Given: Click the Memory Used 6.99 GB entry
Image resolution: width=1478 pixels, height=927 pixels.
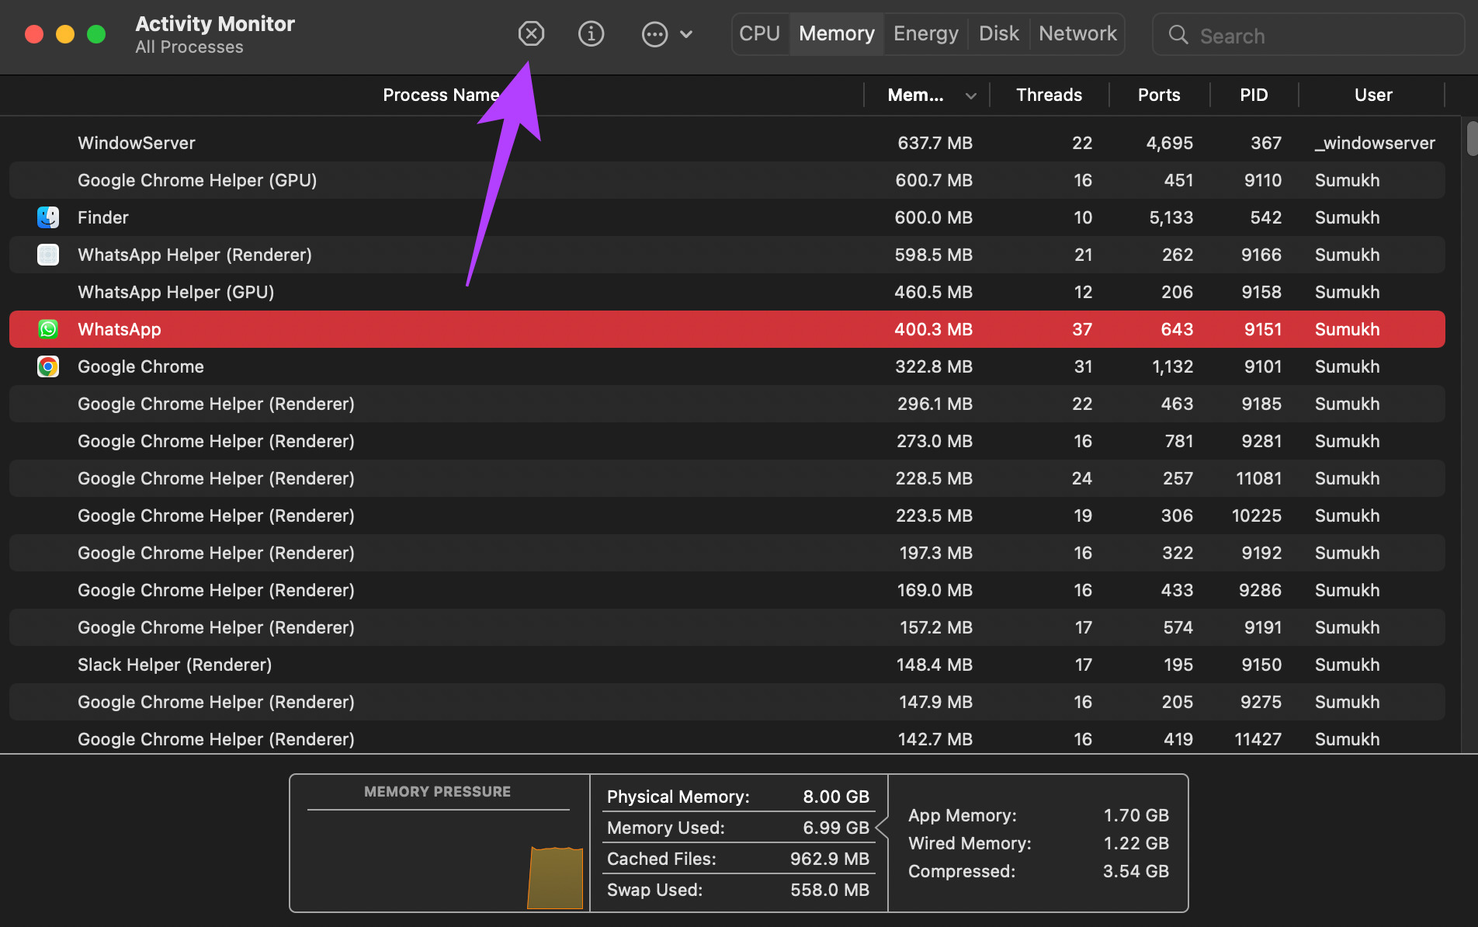Looking at the screenshot, I should 738,828.
